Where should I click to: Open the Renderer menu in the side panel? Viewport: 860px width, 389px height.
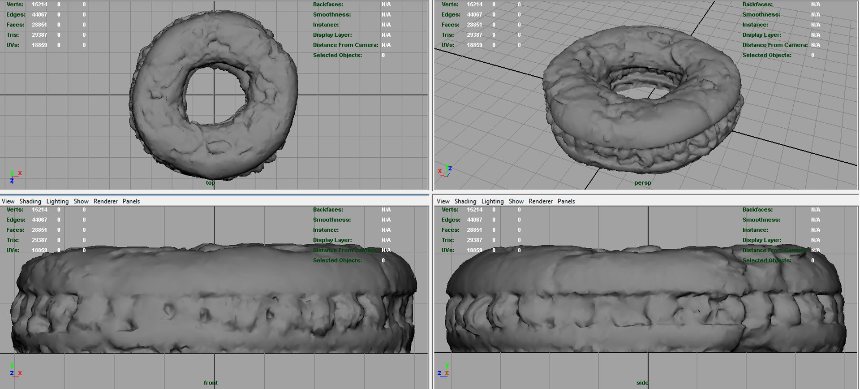click(541, 201)
